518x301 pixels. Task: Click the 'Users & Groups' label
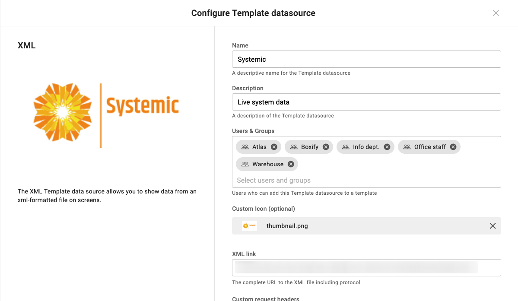[253, 131]
